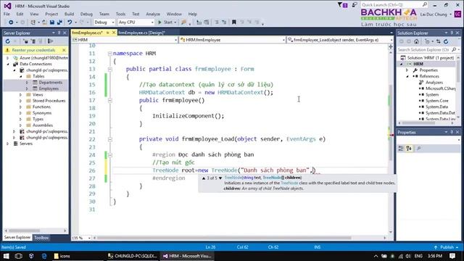
Task: Open the Edit menu
Action: (20, 14)
